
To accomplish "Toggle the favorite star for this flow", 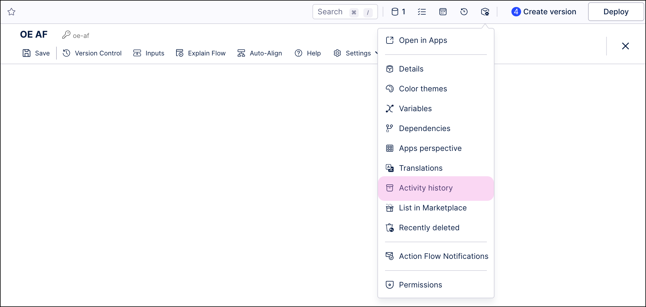I will [x=12, y=12].
